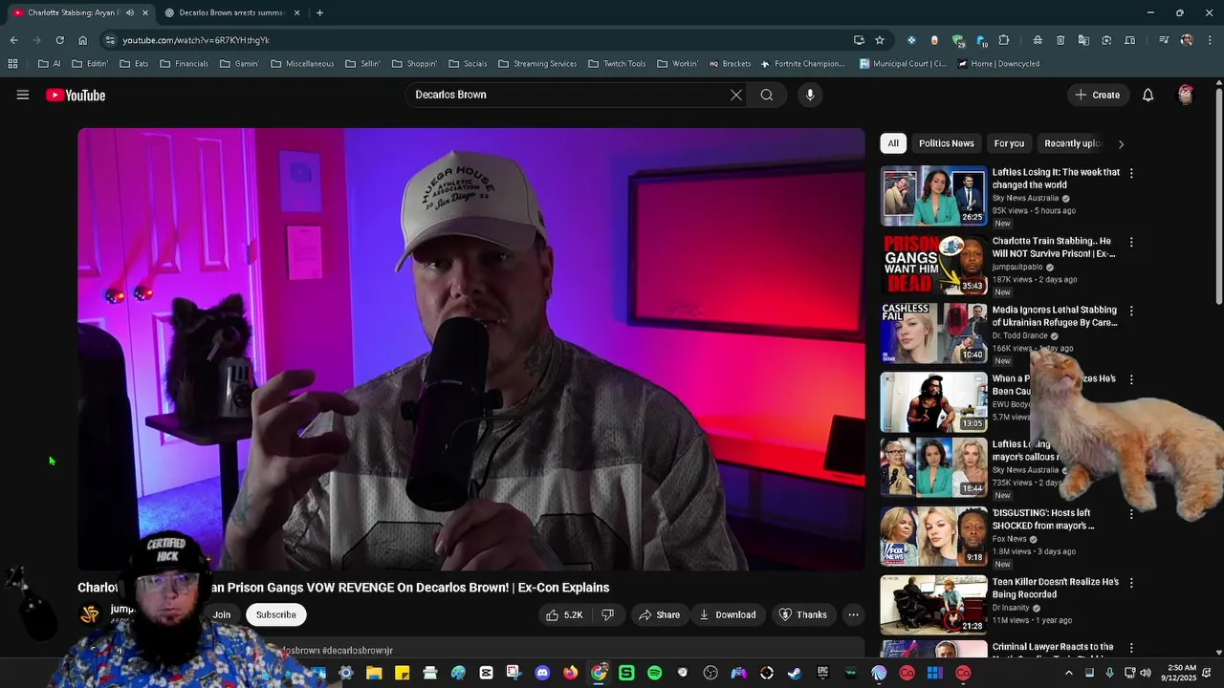Run search with the magnifier button
Screen dimensions: 1224x688
click(767, 95)
